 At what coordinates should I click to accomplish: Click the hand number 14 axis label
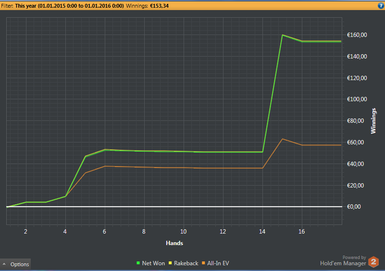262,232
